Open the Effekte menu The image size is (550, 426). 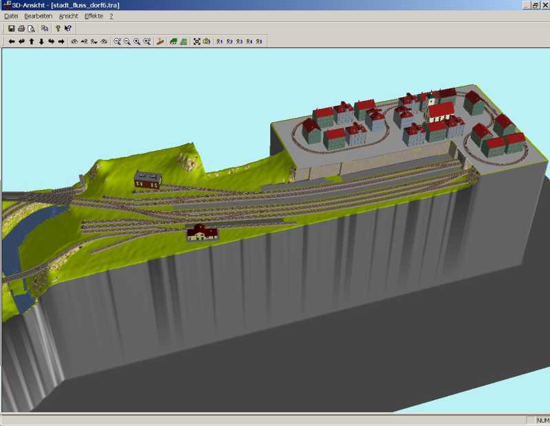pyautogui.click(x=94, y=16)
